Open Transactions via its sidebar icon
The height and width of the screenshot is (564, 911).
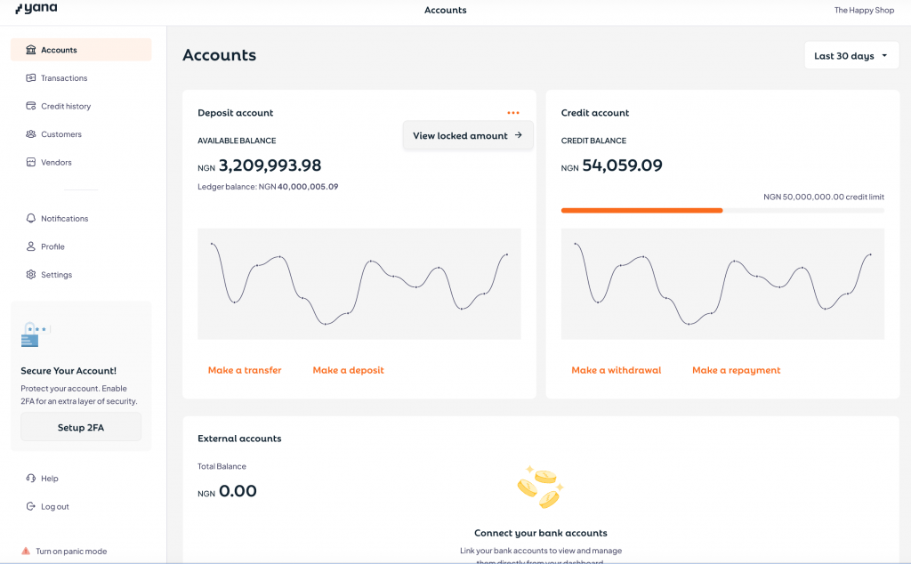point(31,78)
